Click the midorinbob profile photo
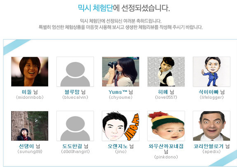237x167 pixels. (x=30, y=72)
